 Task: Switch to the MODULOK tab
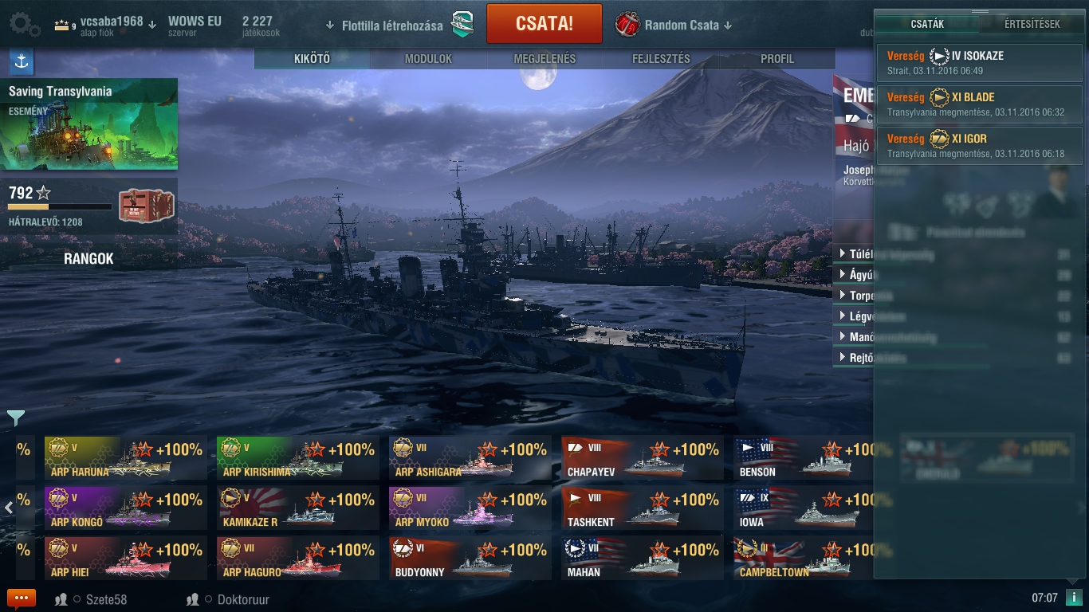428,59
